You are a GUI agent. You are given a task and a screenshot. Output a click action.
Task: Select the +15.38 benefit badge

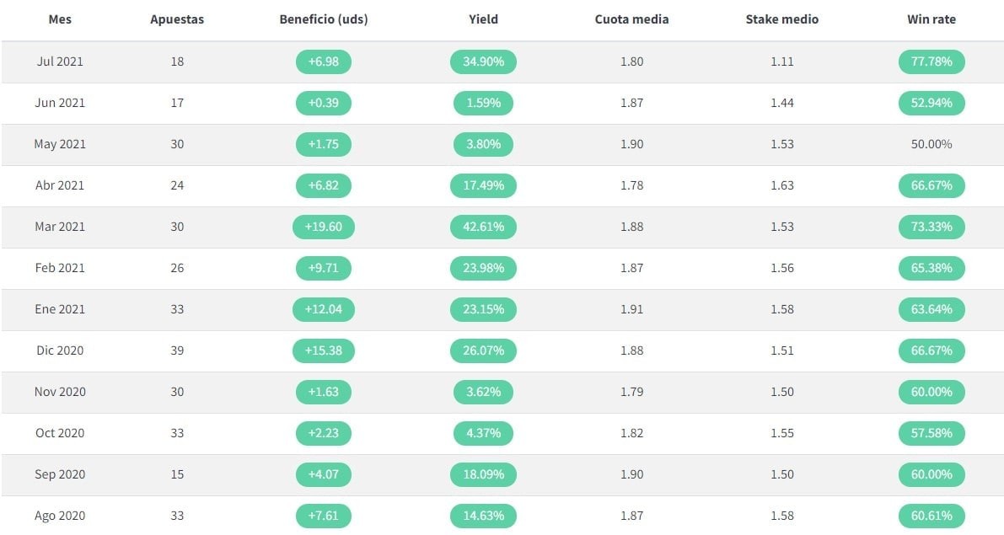pos(324,350)
